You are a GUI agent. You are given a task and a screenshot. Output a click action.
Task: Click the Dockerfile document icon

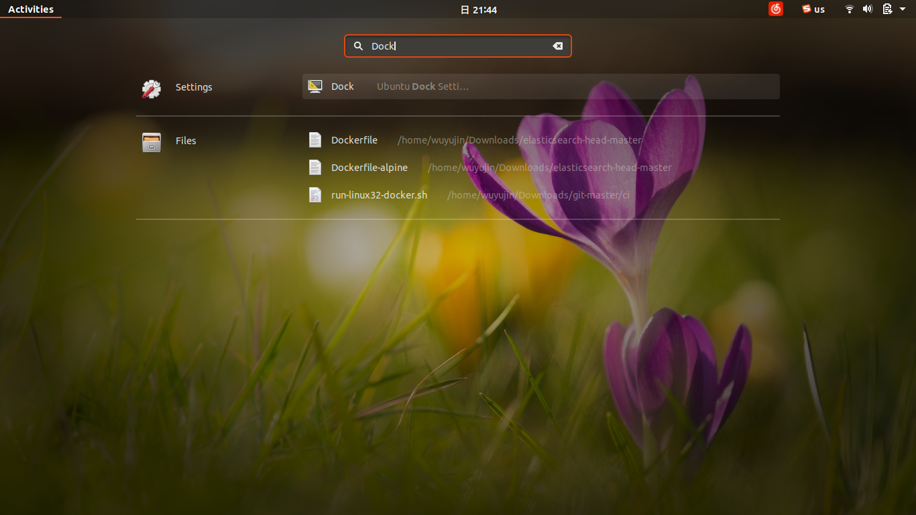click(x=314, y=139)
